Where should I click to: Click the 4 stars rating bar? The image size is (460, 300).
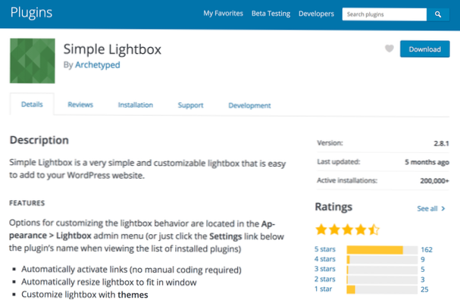382,260
